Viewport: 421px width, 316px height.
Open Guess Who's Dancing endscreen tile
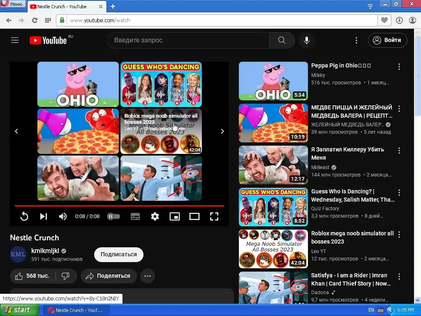161,84
